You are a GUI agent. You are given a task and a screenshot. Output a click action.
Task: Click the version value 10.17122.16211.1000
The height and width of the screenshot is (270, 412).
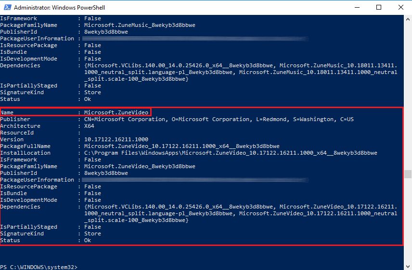click(116, 139)
